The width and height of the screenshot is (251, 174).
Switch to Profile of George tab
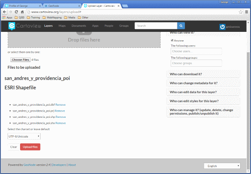click(23, 6)
